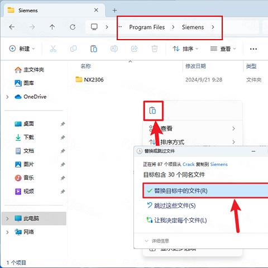Viewport: 268px width, 268px height.
Task: Select the NX2306 folder name text
Action: pyautogui.click(x=94, y=80)
